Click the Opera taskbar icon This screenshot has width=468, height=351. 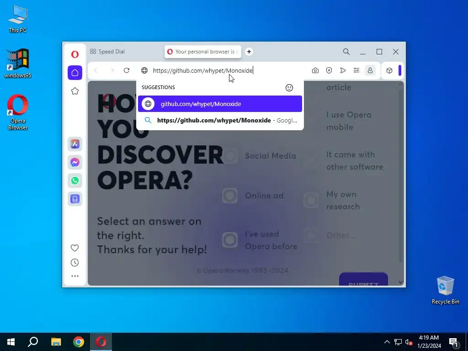click(x=101, y=342)
